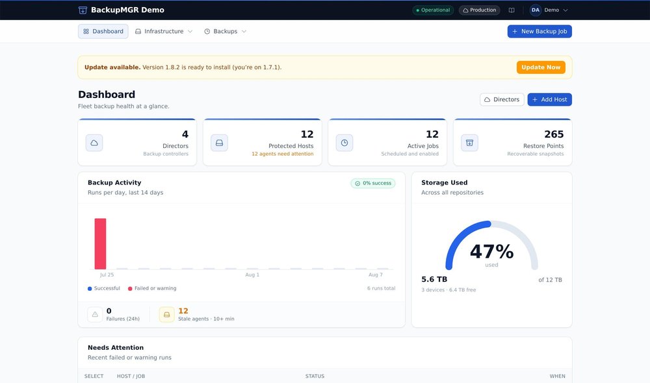Click the Operational status badge
The height and width of the screenshot is (383, 650).
point(433,10)
